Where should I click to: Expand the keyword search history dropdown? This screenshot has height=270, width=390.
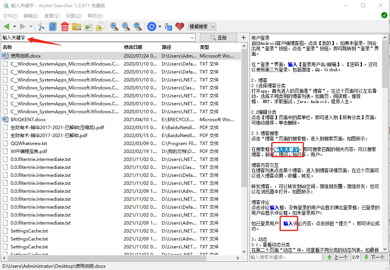pos(192,38)
